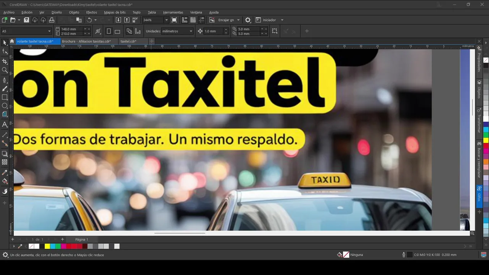Select the Pick tool in toolbox
The width and height of the screenshot is (489, 275).
click(5, 43)
